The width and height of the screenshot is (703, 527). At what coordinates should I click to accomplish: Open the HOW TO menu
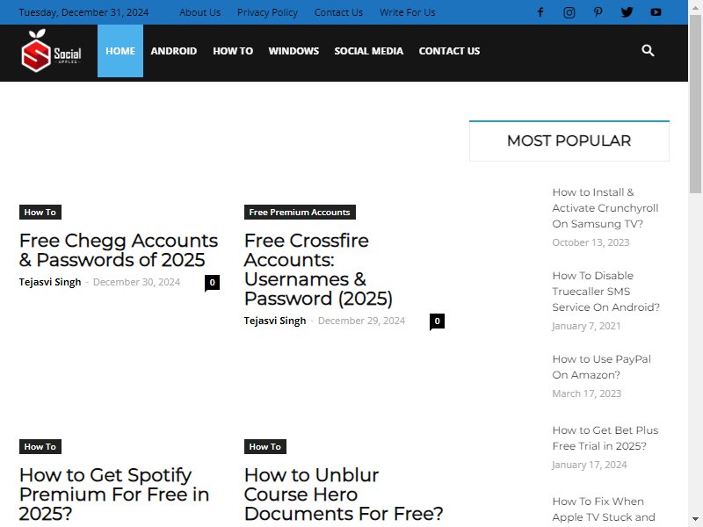coord(233,51)
